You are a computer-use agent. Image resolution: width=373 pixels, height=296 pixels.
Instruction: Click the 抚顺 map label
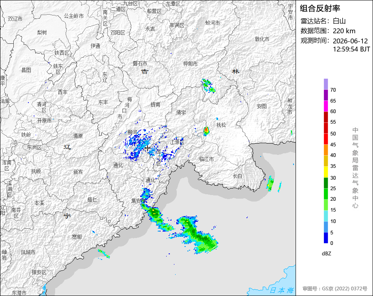click(x=36, y=171)
